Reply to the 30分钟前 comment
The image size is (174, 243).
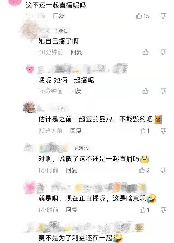(76, 52)
